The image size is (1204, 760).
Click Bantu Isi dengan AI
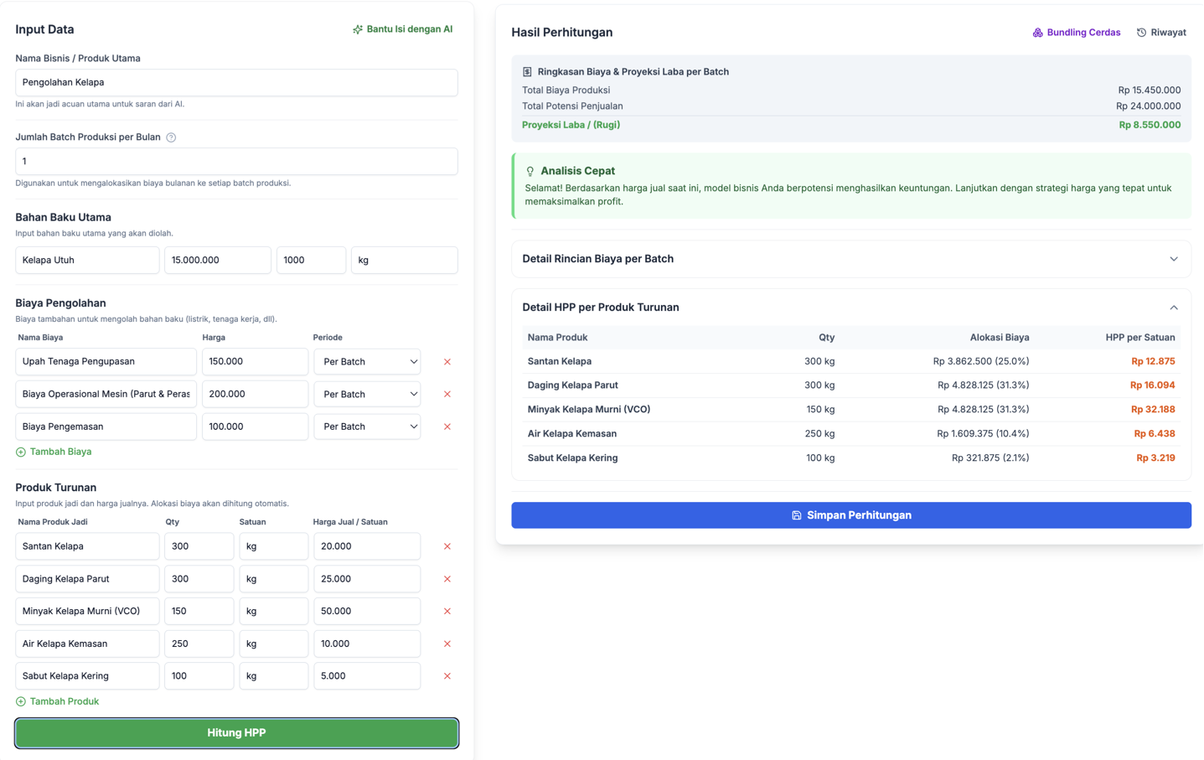(x=402, y=29)
